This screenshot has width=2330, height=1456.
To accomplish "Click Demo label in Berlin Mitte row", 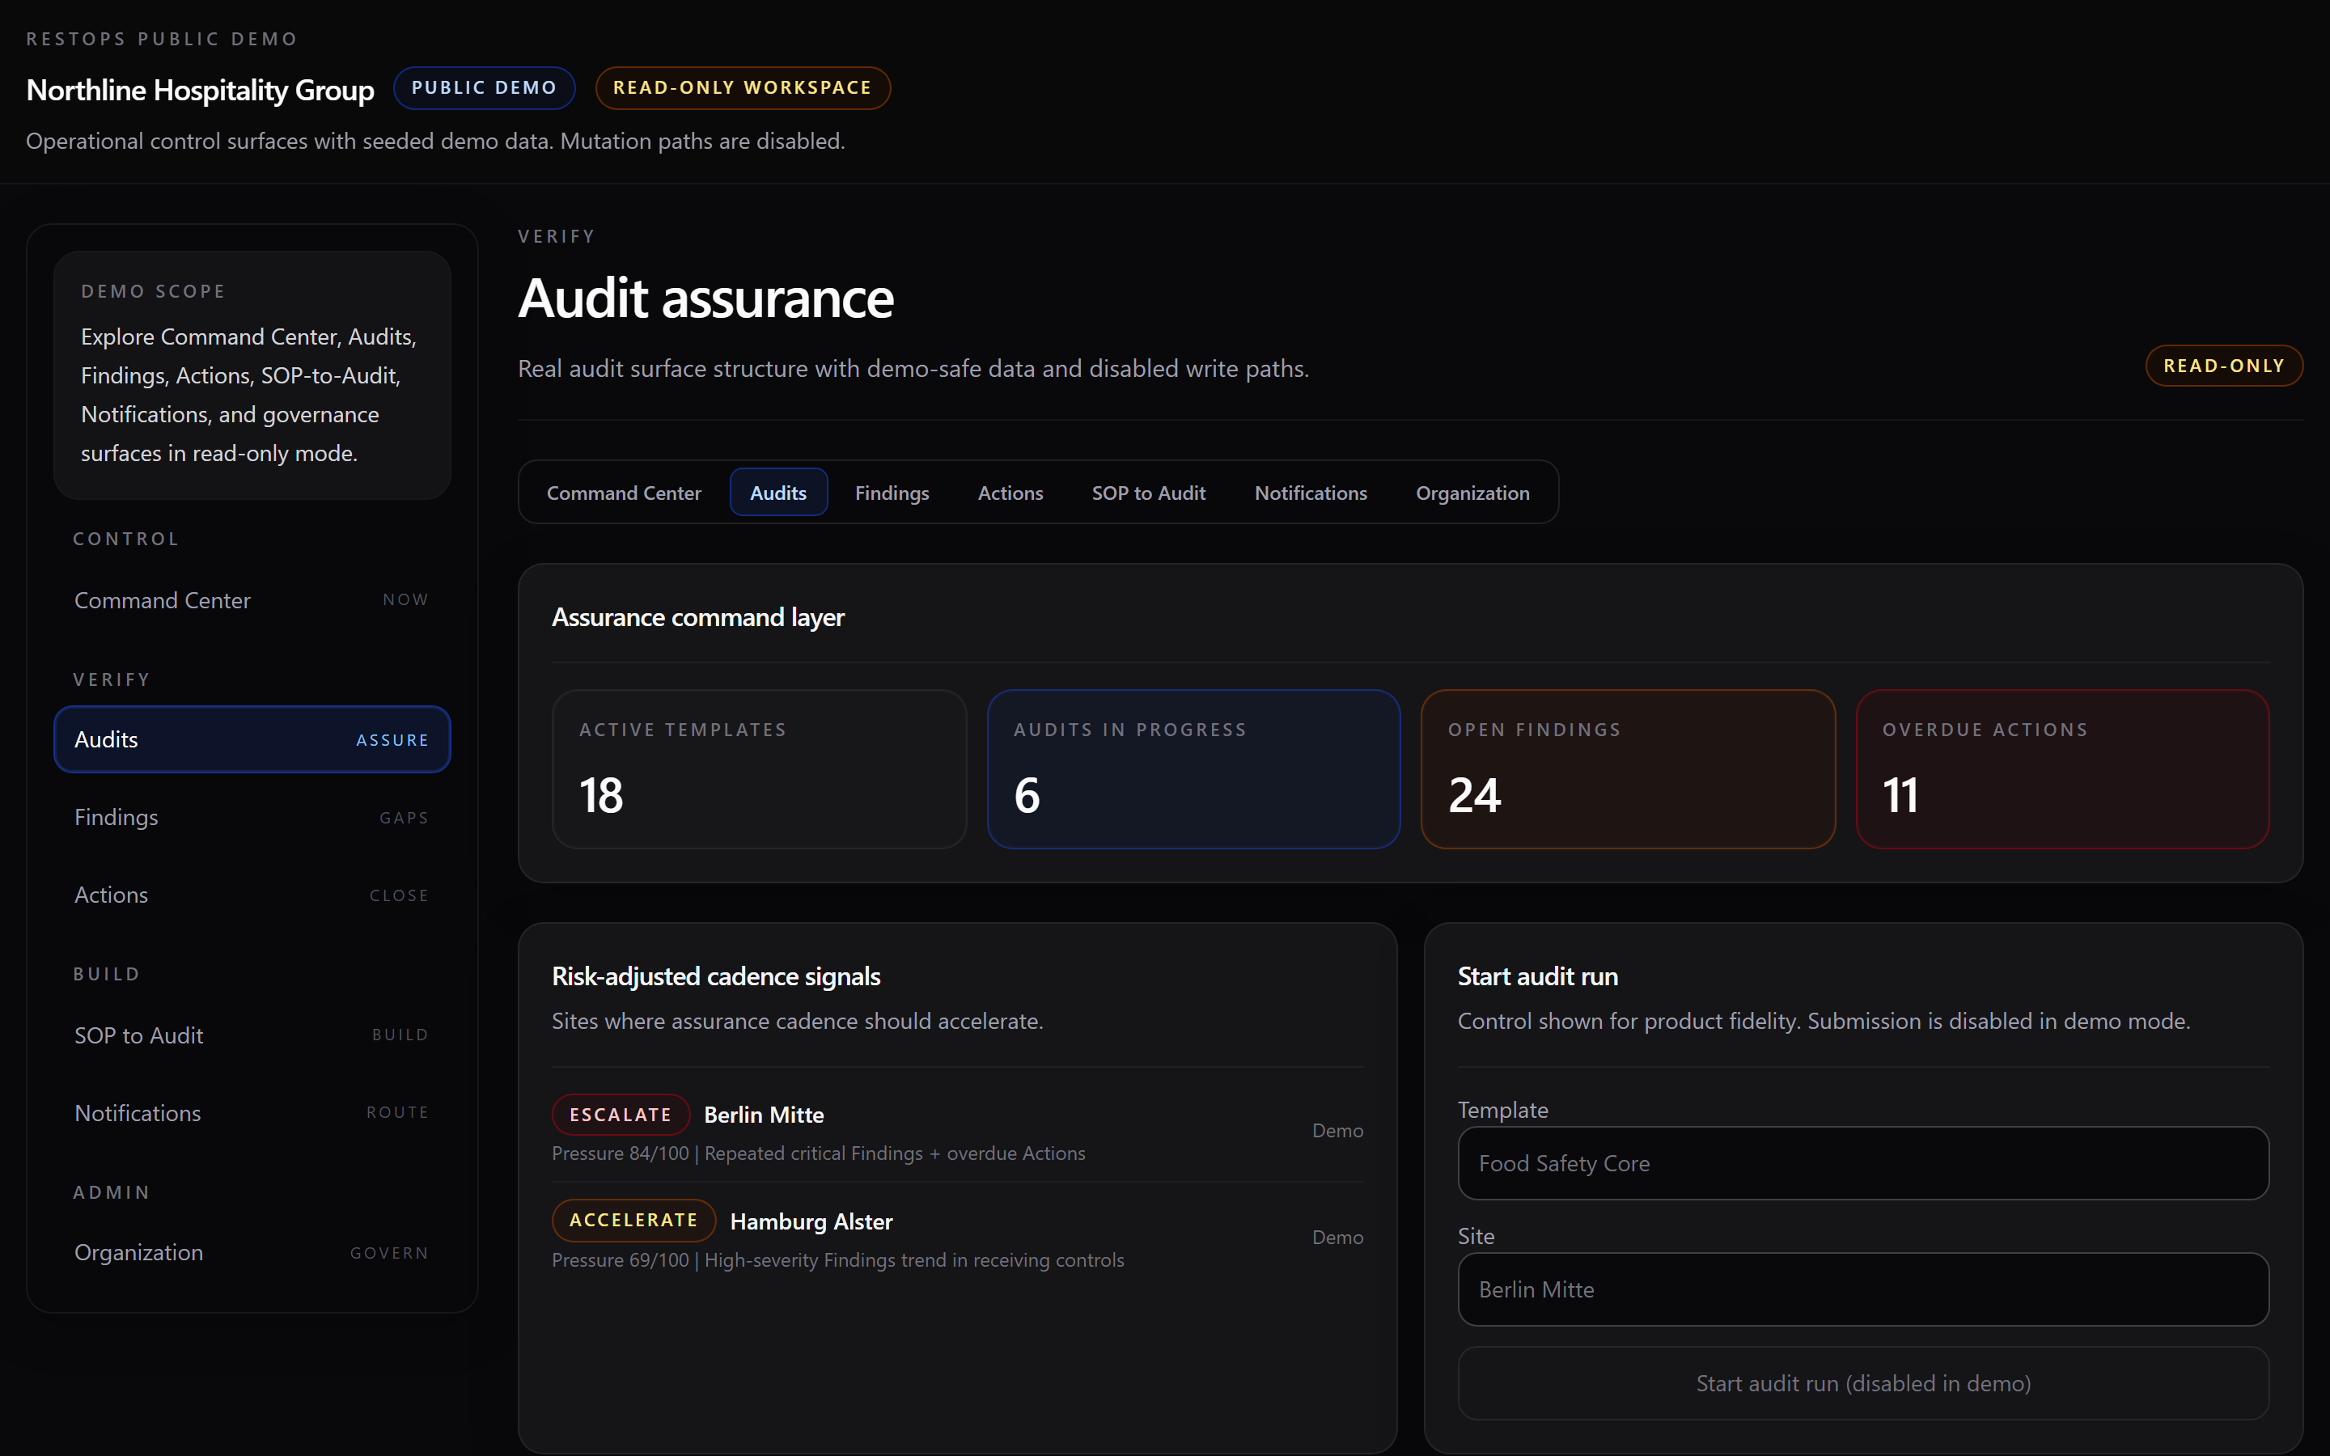I will [1337, 1131].
